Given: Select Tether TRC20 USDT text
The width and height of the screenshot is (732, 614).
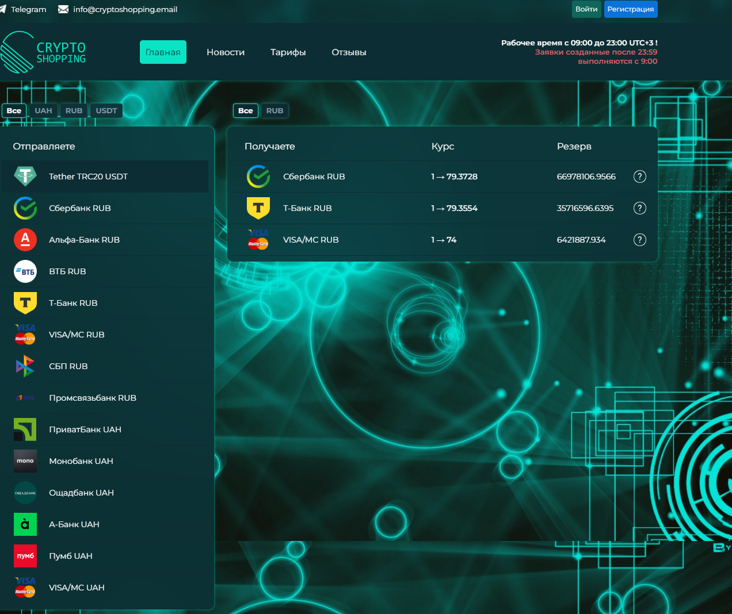Looking at the screenshot, I should (x=88, y=176).
